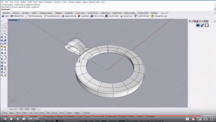
Task: Click the SubD toolbar icon
Action: pos(3,16)
